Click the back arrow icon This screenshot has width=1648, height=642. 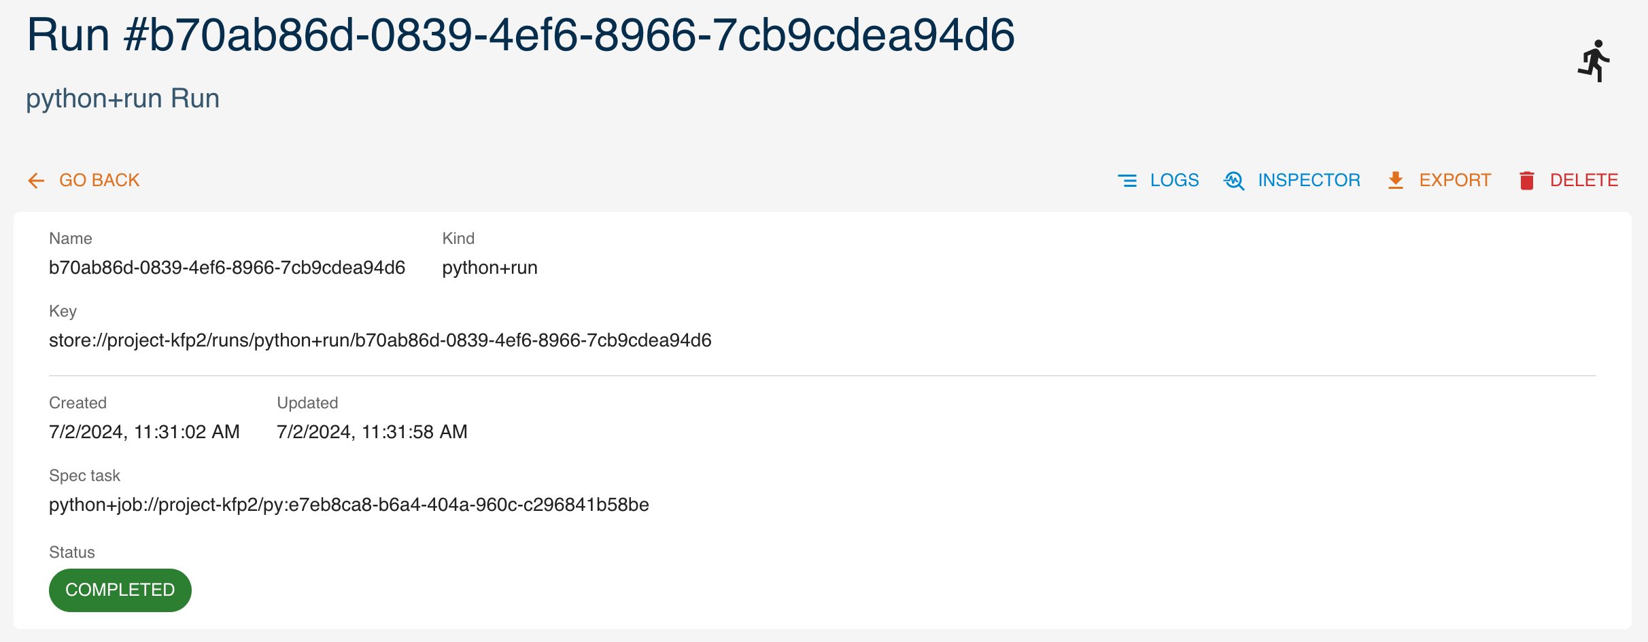point(36,181)
